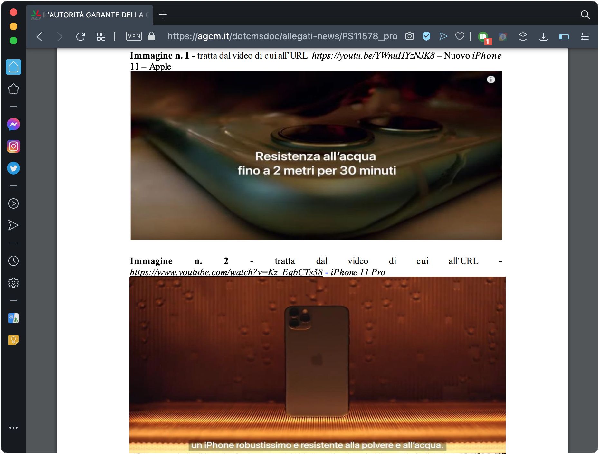Viewport: 599px width, 454px height.
Task: Open the downloads panel
Action: pos(544,37)
